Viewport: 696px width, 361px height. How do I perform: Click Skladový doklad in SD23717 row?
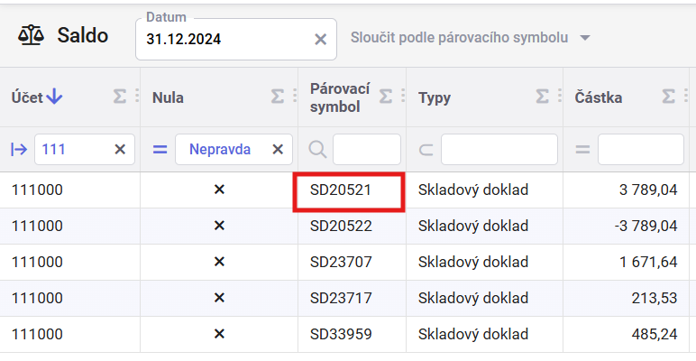473,298
